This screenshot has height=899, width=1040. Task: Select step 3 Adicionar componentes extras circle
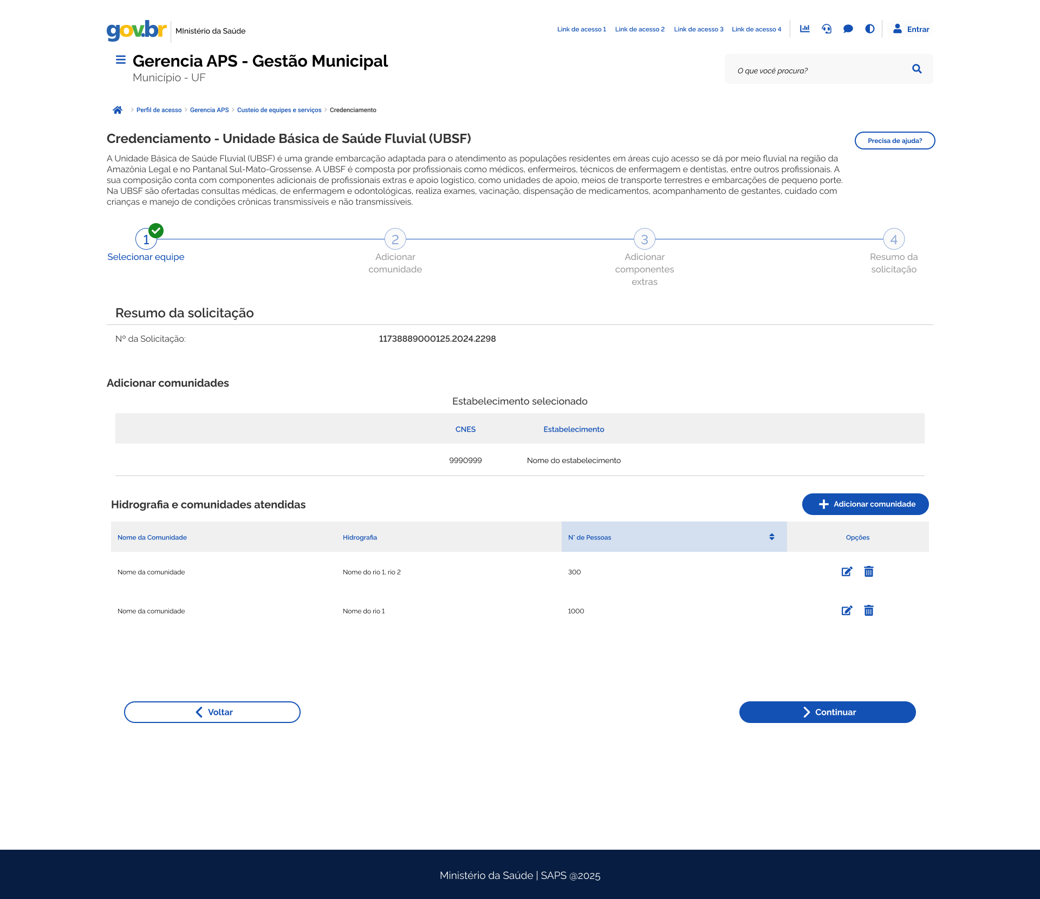coord(645,239)
